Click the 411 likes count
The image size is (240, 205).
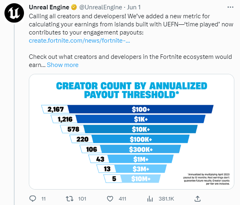pyautogui.click(x=123, y=199)
